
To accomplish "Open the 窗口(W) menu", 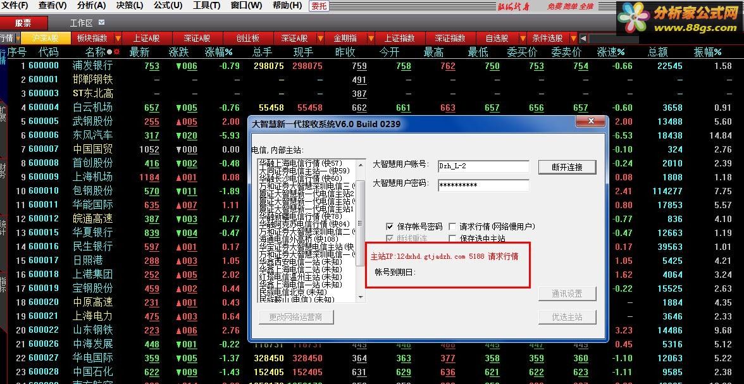I will point(246,6).
